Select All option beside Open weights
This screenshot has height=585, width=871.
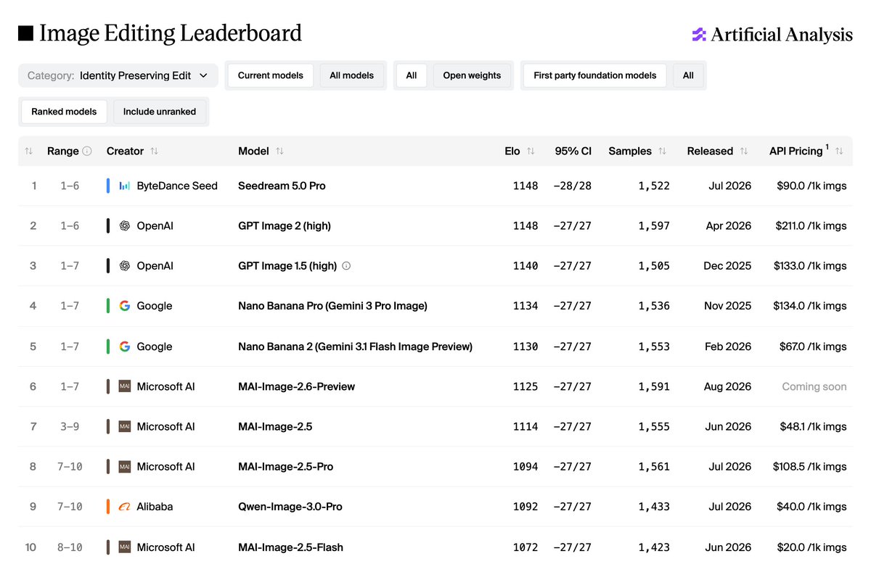point(412,75)
